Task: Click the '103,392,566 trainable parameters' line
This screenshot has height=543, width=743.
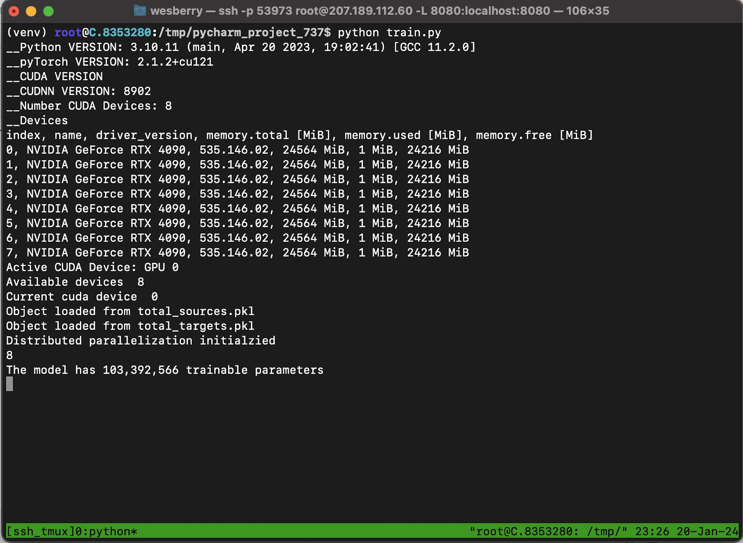Action: pos(165,370)
